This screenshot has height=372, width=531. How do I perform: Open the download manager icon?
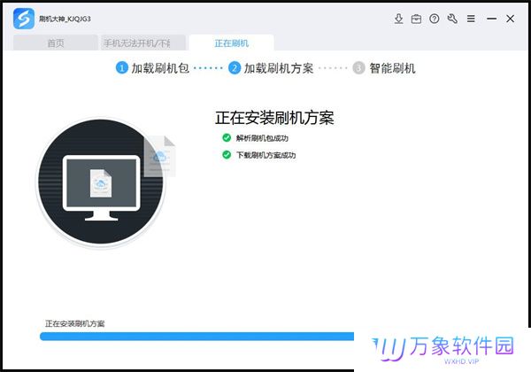[x=398, y=19]
